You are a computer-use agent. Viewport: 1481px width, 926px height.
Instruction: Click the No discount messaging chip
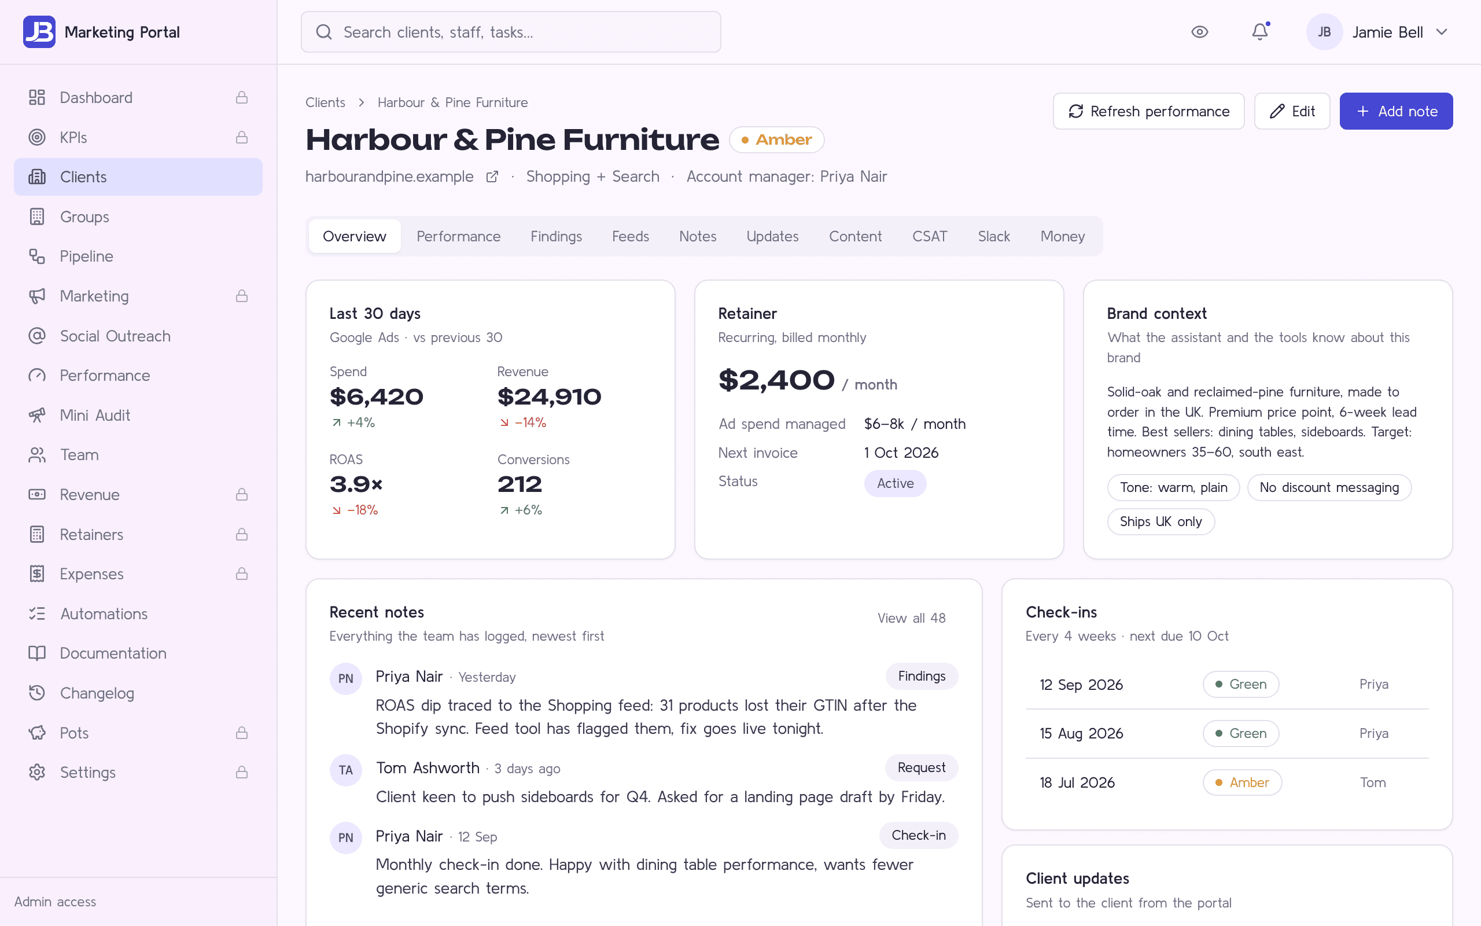[x=1329, y=487]
